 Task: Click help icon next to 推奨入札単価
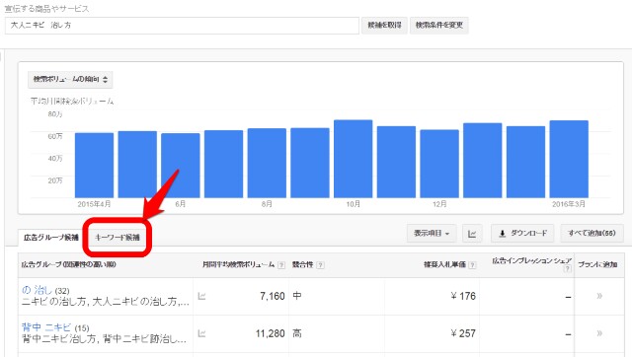(472, 265)
